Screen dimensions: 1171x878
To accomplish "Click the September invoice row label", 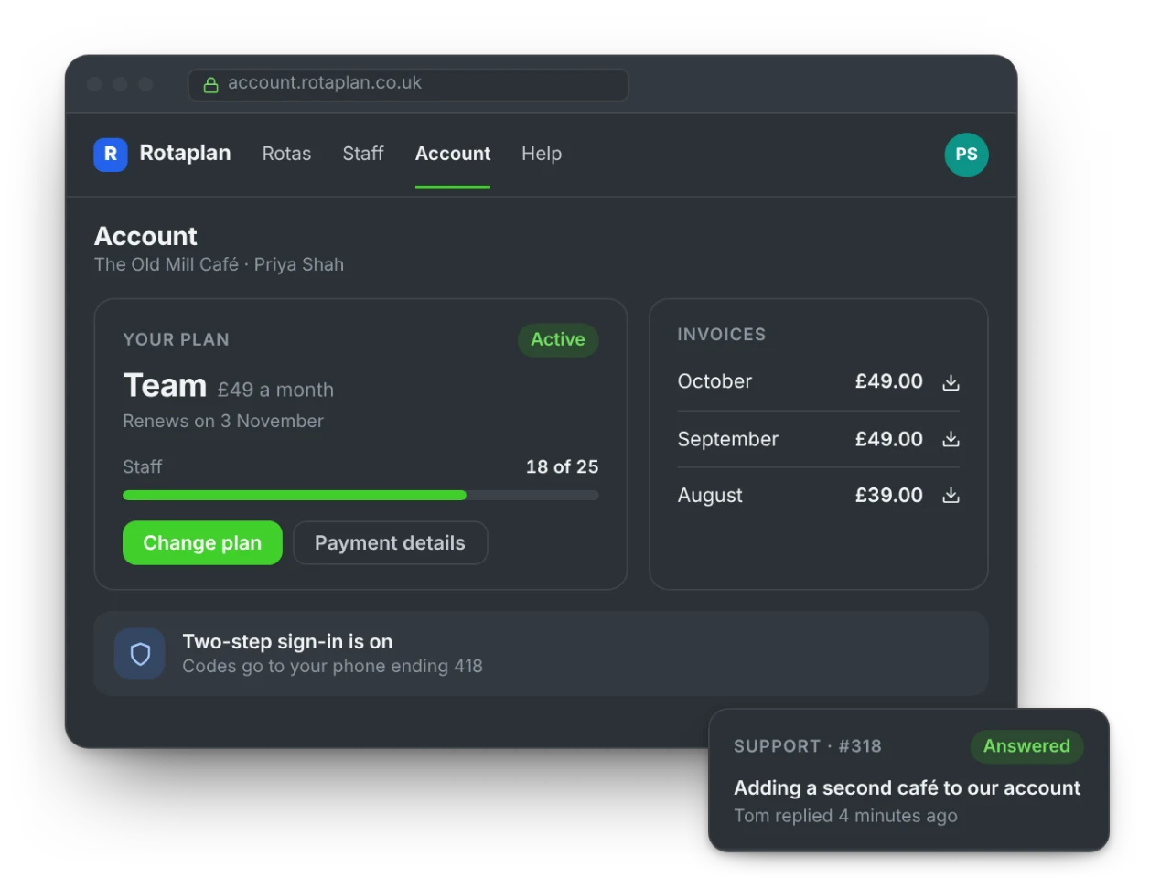I will pyautogui.click(x=727, y=439).
